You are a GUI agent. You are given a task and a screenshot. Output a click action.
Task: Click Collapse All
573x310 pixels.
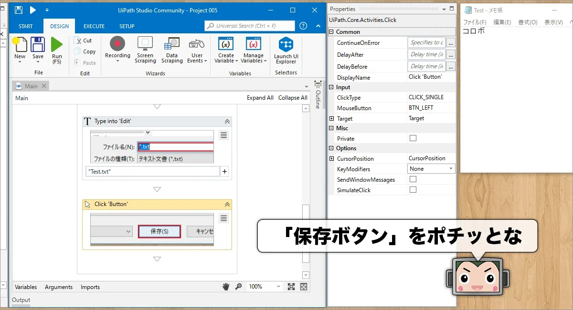click(x=293, y=98)
